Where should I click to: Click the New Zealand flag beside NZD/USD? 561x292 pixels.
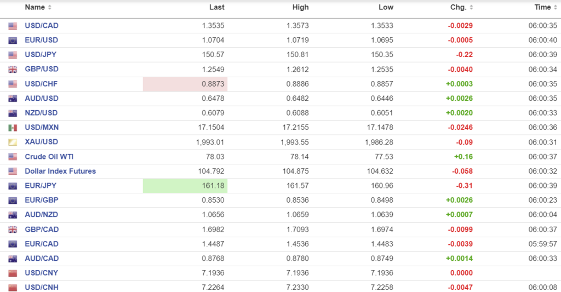click(13, 113)
